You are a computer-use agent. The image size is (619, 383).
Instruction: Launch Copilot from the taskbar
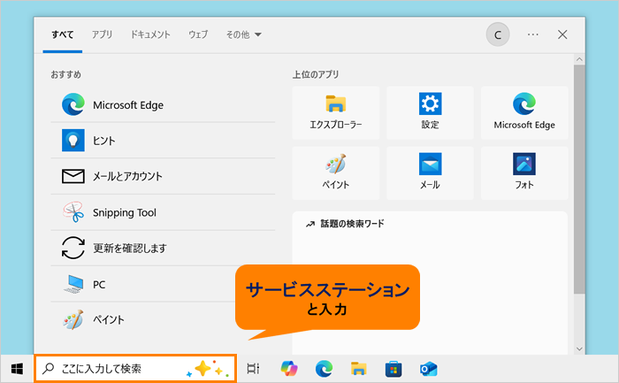click(289, 369)
